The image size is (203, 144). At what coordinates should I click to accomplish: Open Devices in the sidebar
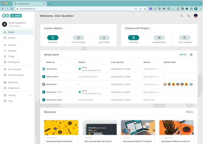pos(12,38)
